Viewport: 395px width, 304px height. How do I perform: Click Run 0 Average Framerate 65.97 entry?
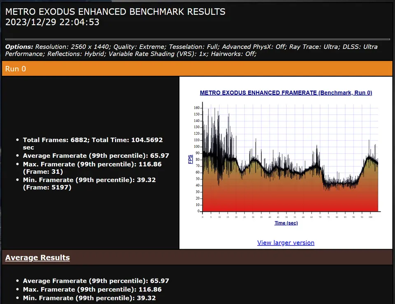(x=96, y=156)
